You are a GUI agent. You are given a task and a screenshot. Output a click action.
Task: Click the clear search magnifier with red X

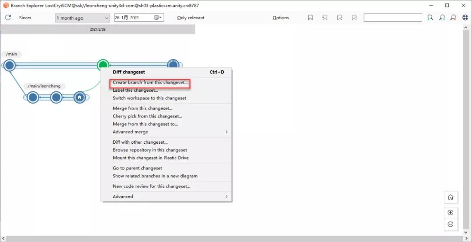pyautogui.click(x=453, y=18)
